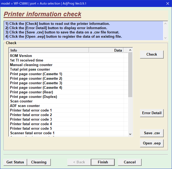This screenshot has height=169, width=172.
Task: Open the Error Detail information
Action: click(152, 113)
